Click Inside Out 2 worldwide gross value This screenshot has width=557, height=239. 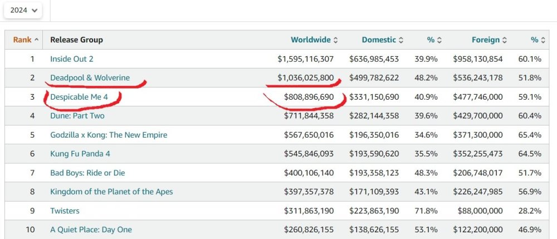click(305, 59)
